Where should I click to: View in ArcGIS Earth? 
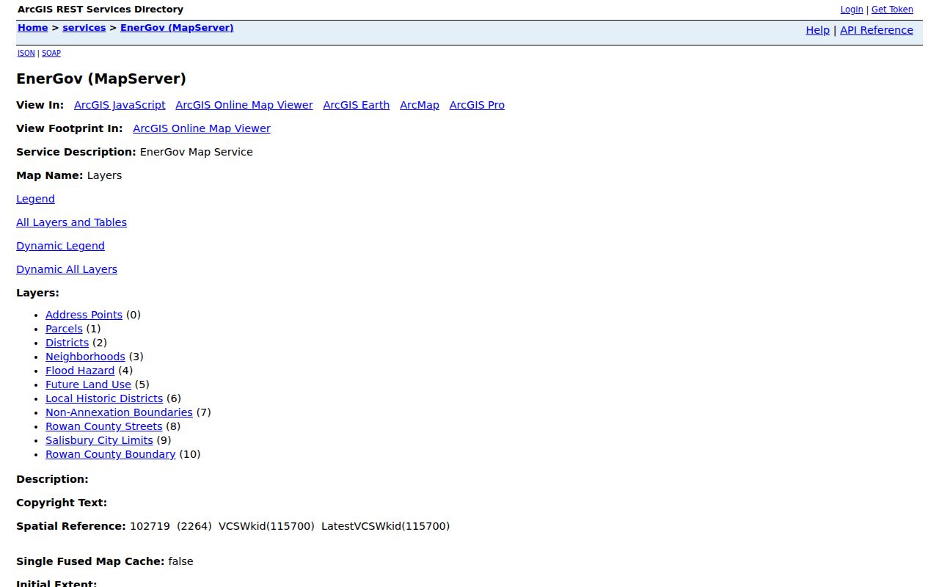pos(357,105)
